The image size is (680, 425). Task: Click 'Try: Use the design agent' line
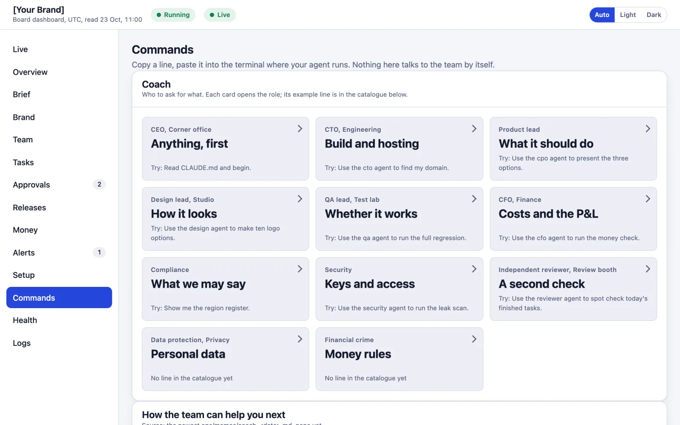coord(215,233)
